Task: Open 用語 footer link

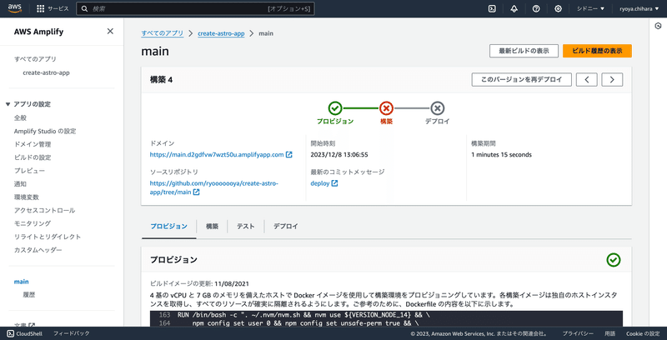Action: (610, 333)
